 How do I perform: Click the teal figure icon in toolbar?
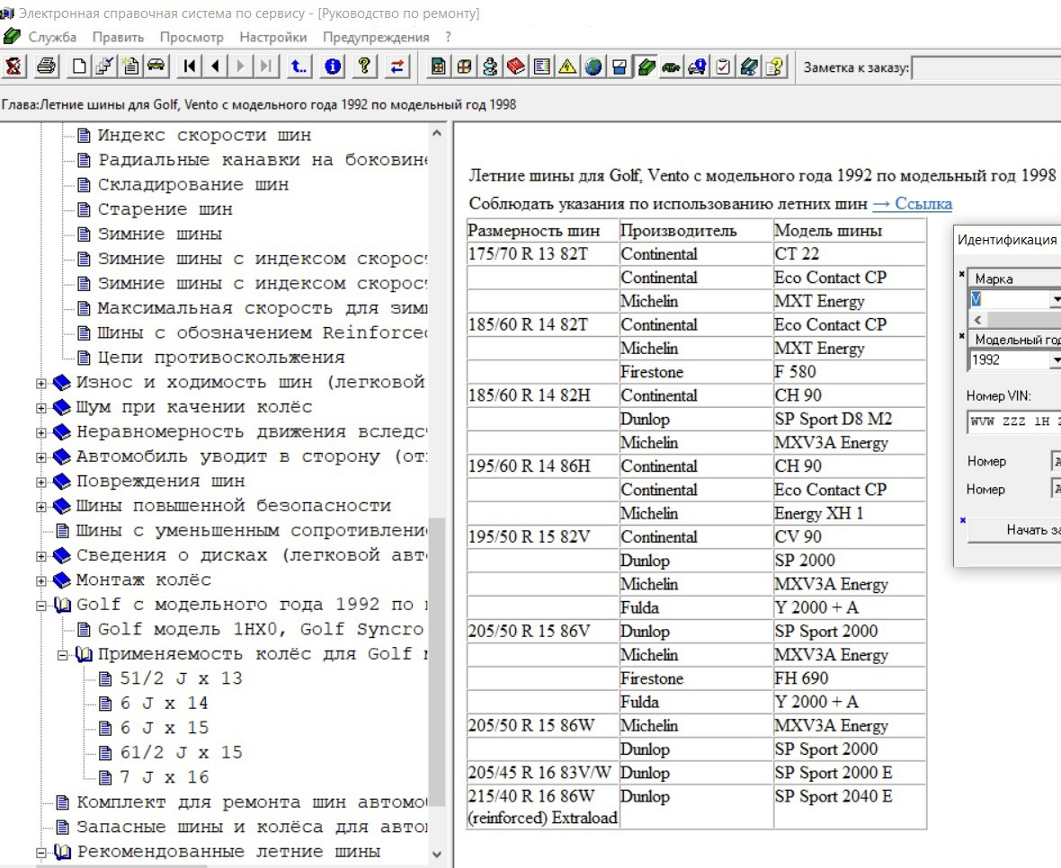click(x=490, y=66)
